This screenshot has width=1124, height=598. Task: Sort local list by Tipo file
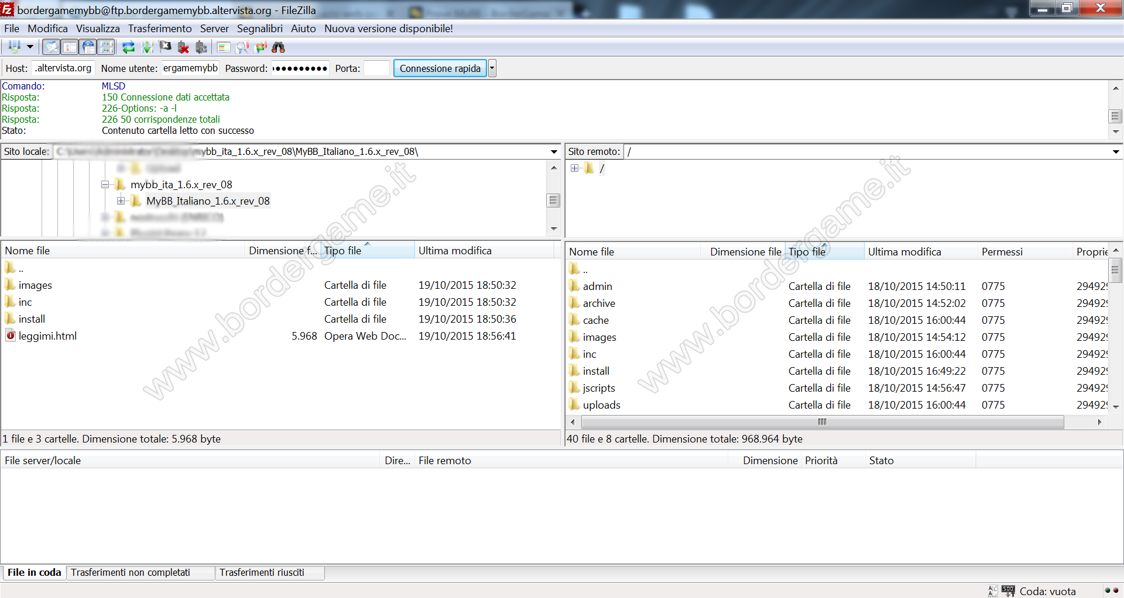click(367, 251)
